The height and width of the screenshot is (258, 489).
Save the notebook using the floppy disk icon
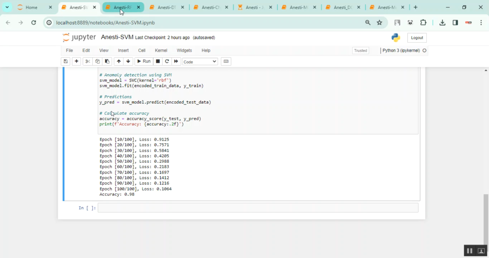point(66,61)
